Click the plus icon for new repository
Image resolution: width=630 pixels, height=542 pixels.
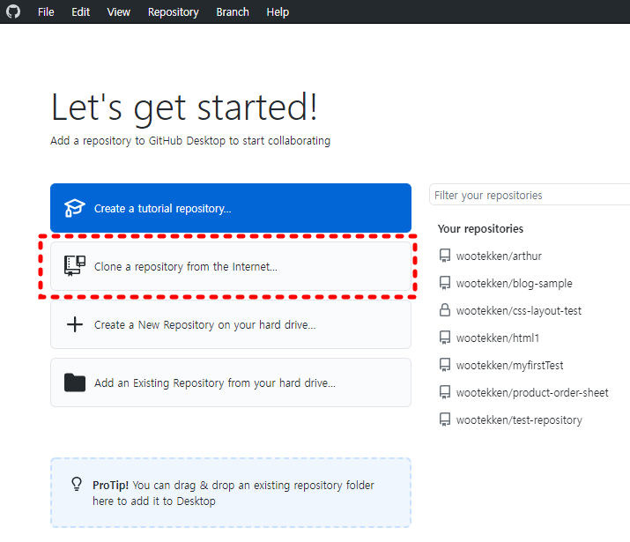coord(75,324)
